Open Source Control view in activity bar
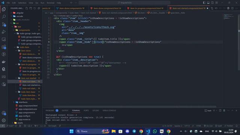Screen dimensions: 240x135 click(4, 24)
